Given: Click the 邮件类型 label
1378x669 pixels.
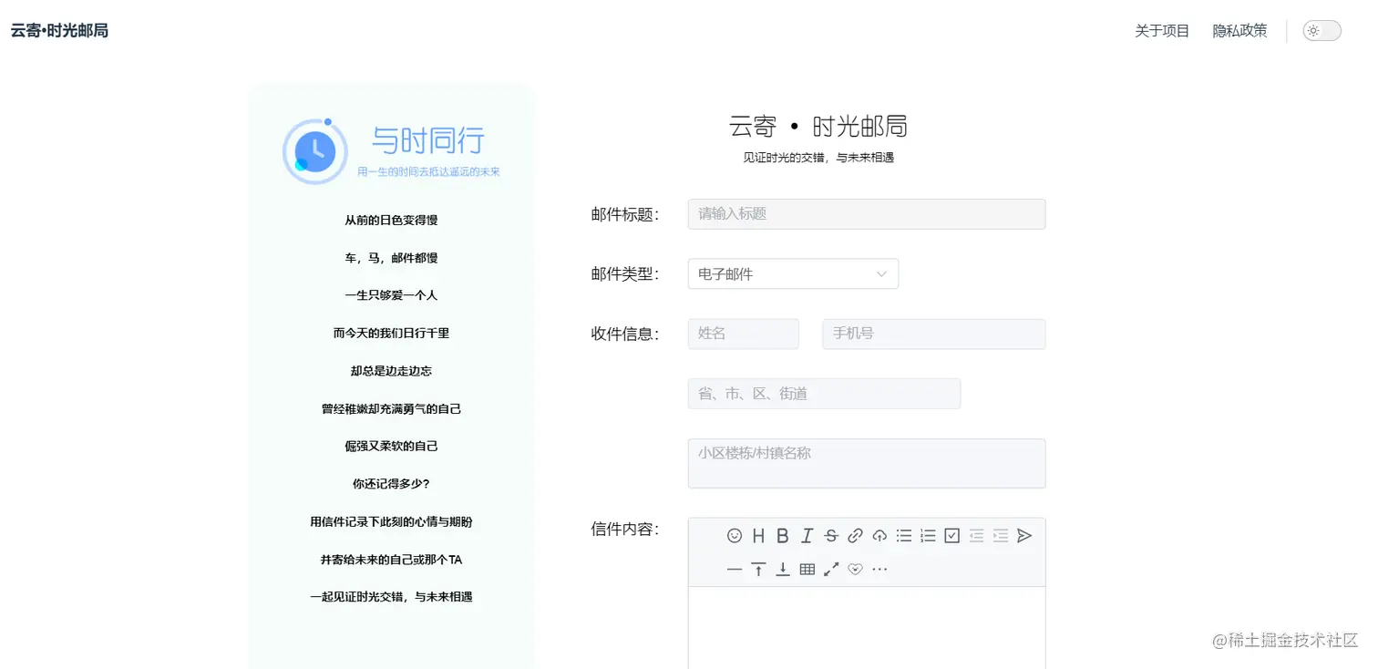Looking at the screenshot, I should click(624, 273).
